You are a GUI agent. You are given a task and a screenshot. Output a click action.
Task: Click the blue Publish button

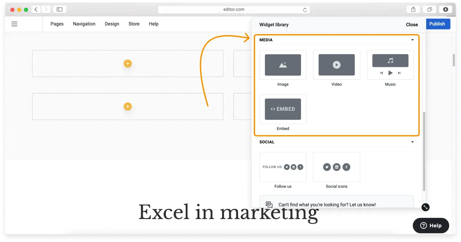(437, 24)
